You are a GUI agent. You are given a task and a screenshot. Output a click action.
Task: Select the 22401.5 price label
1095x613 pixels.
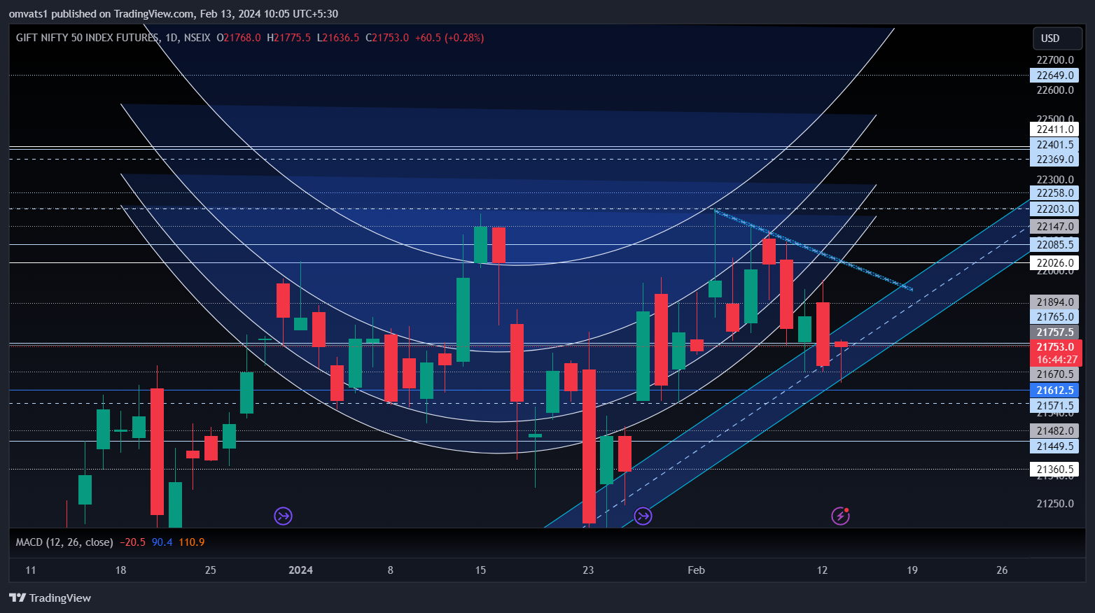pos(1054,145)
